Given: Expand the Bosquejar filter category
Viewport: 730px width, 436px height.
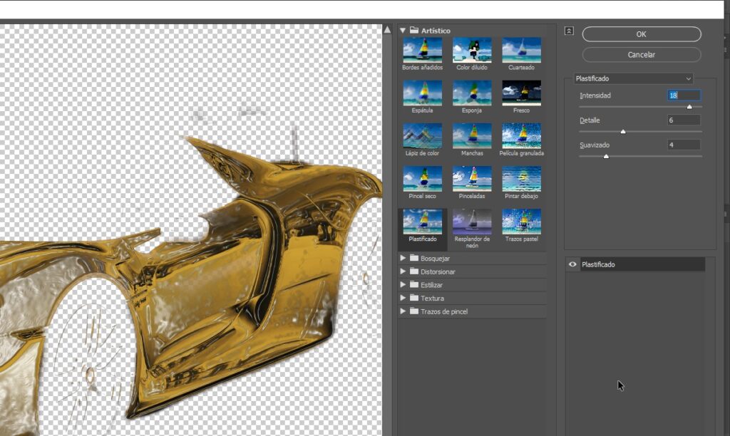Looking at the screenshot, I should (x=404, y=257).
